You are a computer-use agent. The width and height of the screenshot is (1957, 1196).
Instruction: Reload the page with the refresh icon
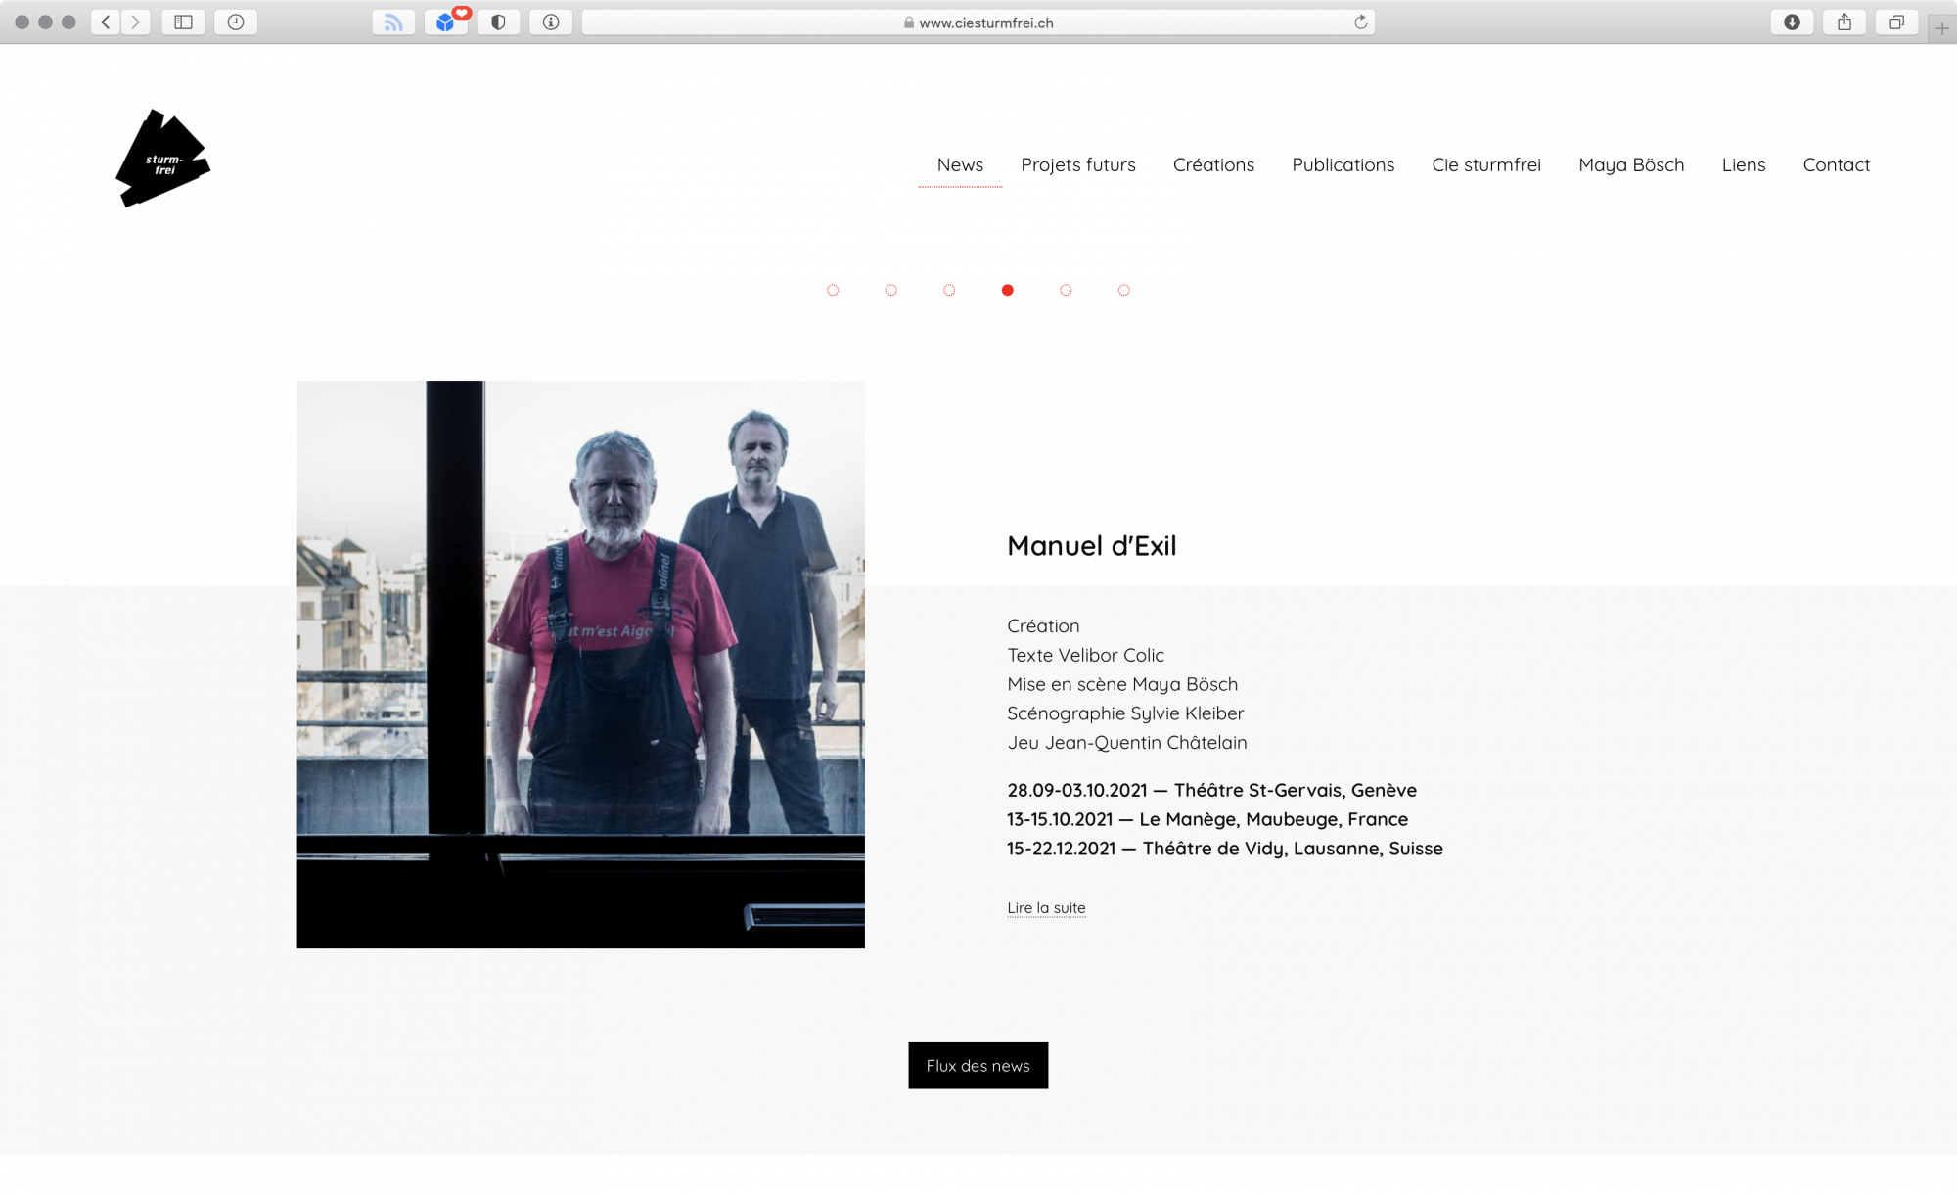point(1360,22)
